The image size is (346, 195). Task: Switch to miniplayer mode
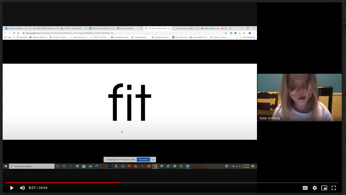[x=324, y=188]
